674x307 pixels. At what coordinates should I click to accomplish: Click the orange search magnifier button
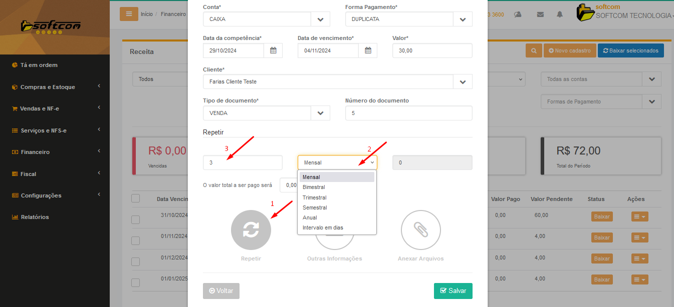[534, 50]
